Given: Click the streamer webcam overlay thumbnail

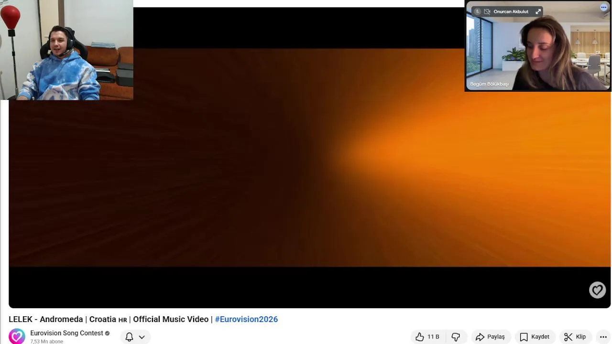Looking at the screenshot, I should tap(66, 50).
